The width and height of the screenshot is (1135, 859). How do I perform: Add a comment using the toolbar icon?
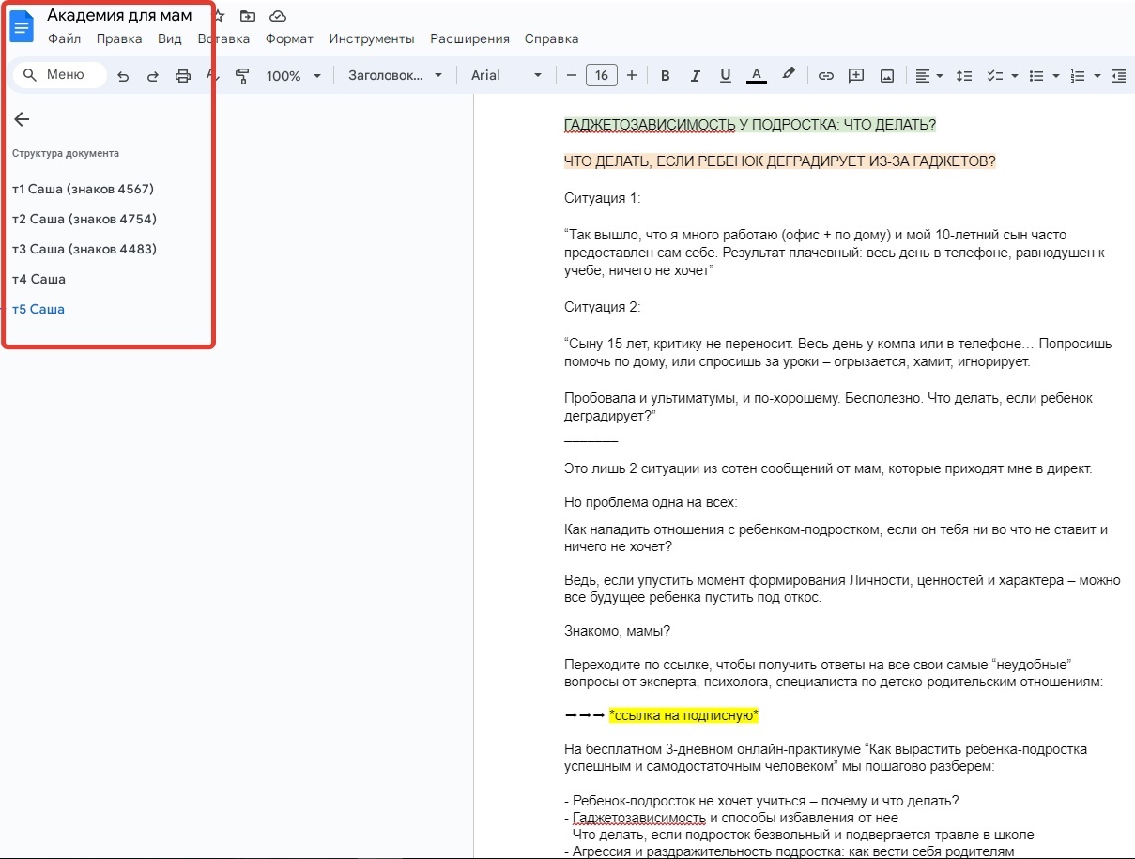[x=855, y=76]
